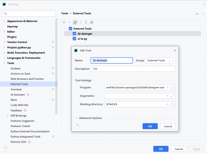Image resolution: width=207 pixels, height=154 pixels.
Task: Open the Keymap settings page
Action: (x=12, y=26)
